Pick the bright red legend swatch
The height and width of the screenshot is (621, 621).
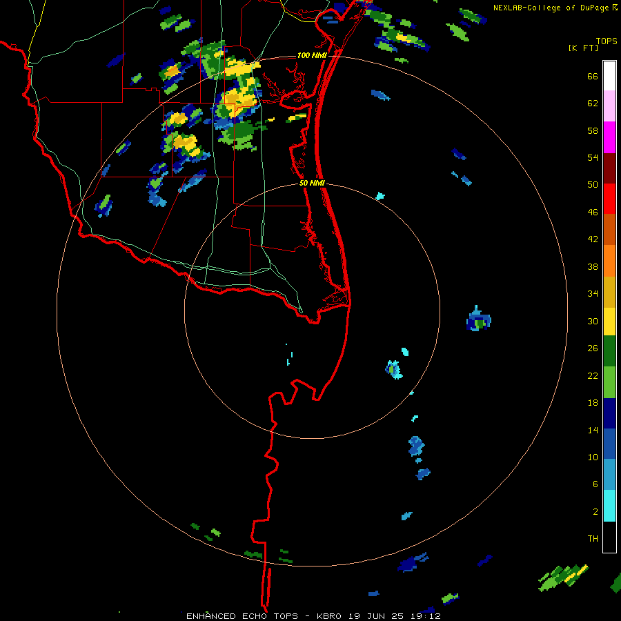[609, 199]
